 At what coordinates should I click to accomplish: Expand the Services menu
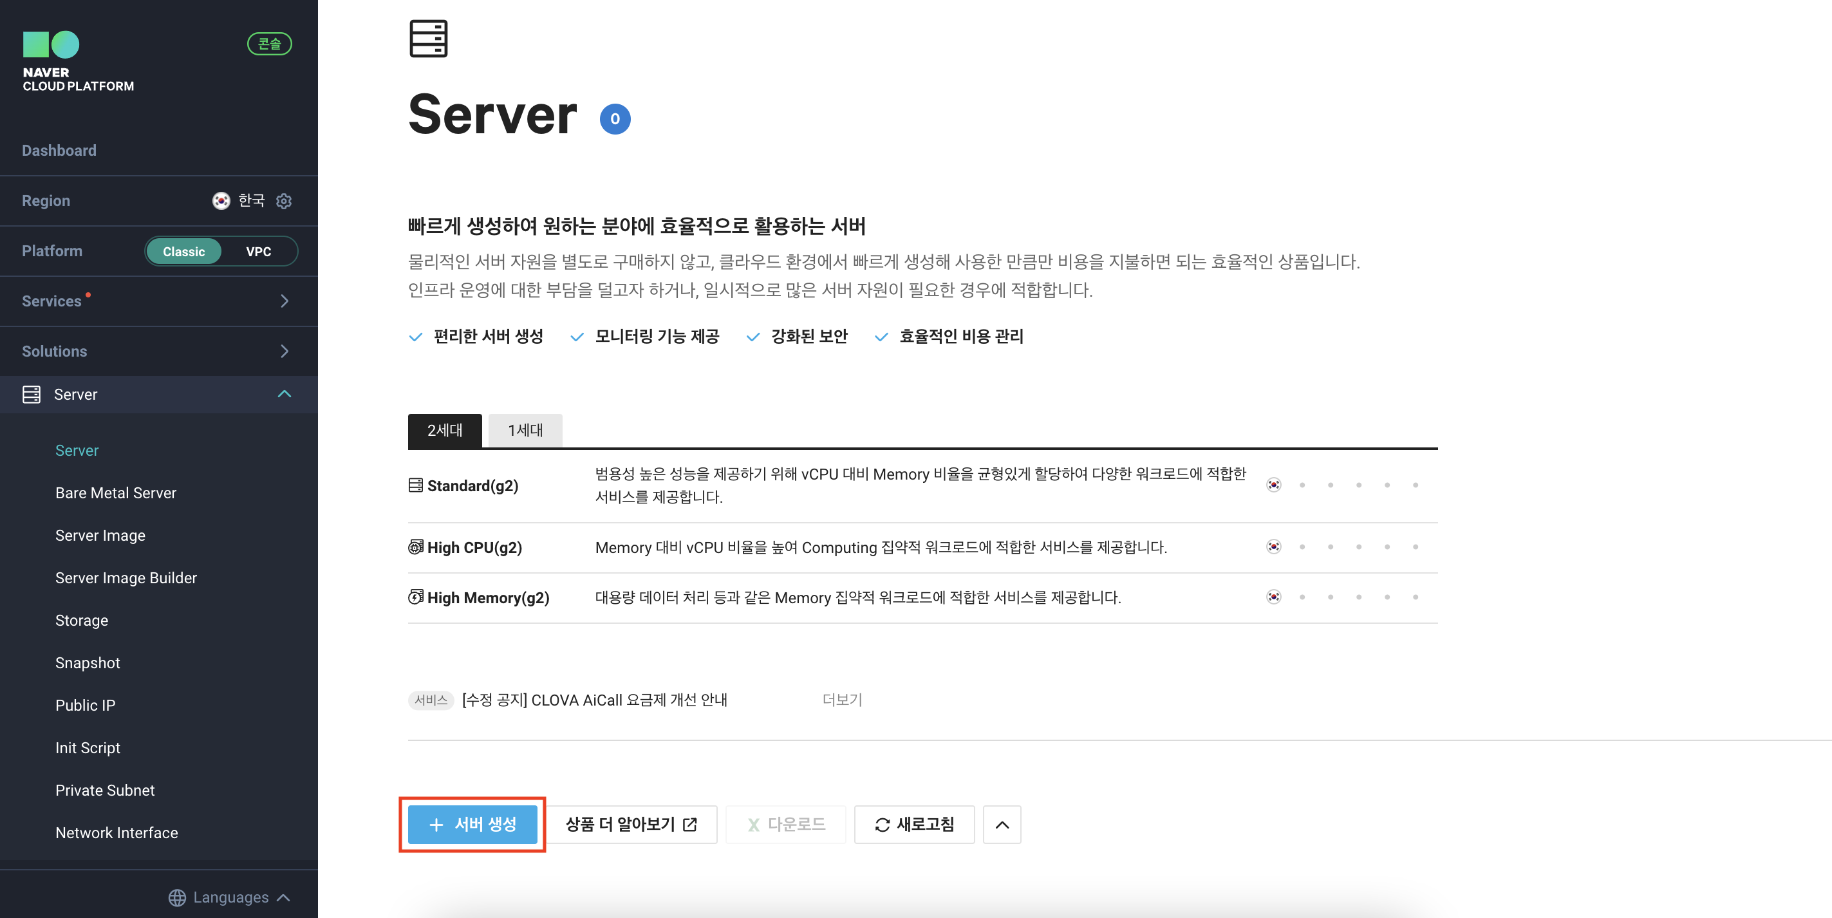[x=284, y=301]
